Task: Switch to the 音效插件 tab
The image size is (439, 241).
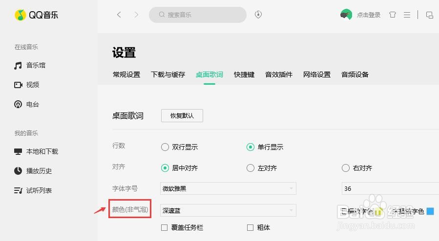Action: [279, 74]
